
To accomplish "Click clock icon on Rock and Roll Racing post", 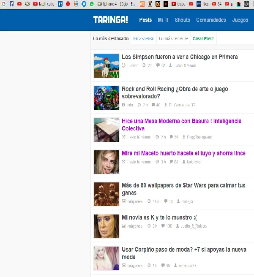I will [x=139, y=105].
